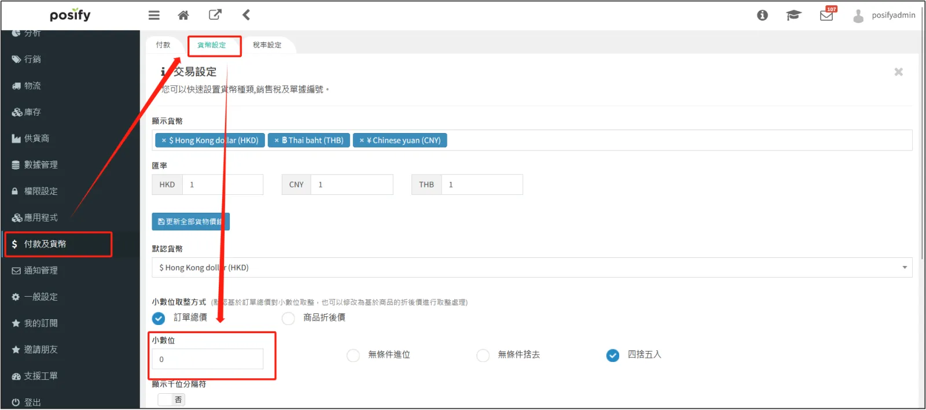This screenshot has width=926, height=410.
Task: Click 更新全部貨物價錢 button
Action: pos(191,221)
